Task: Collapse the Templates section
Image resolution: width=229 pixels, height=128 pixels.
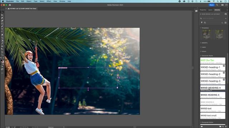Action: tap(201, 28)
